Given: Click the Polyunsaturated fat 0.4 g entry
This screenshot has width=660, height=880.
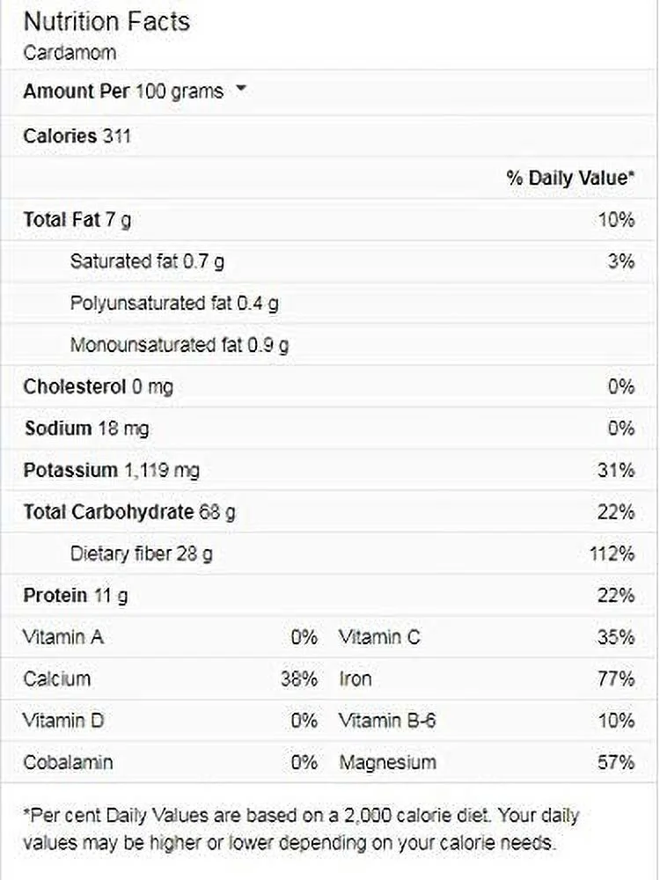Looking at the screenshot, I should (174, 304).
